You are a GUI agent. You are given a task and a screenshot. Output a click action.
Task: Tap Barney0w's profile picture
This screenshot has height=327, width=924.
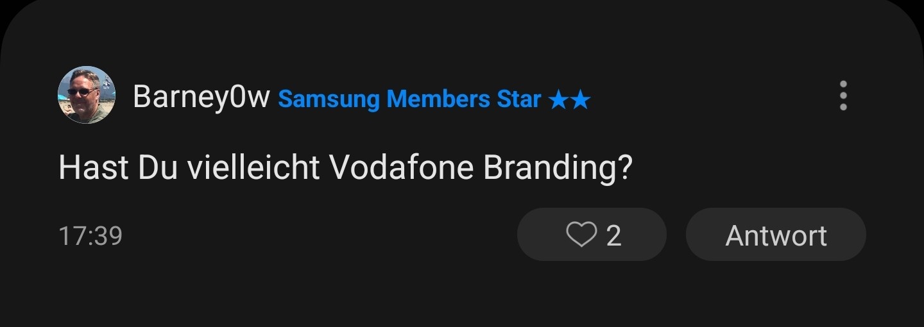click(87, 95)
